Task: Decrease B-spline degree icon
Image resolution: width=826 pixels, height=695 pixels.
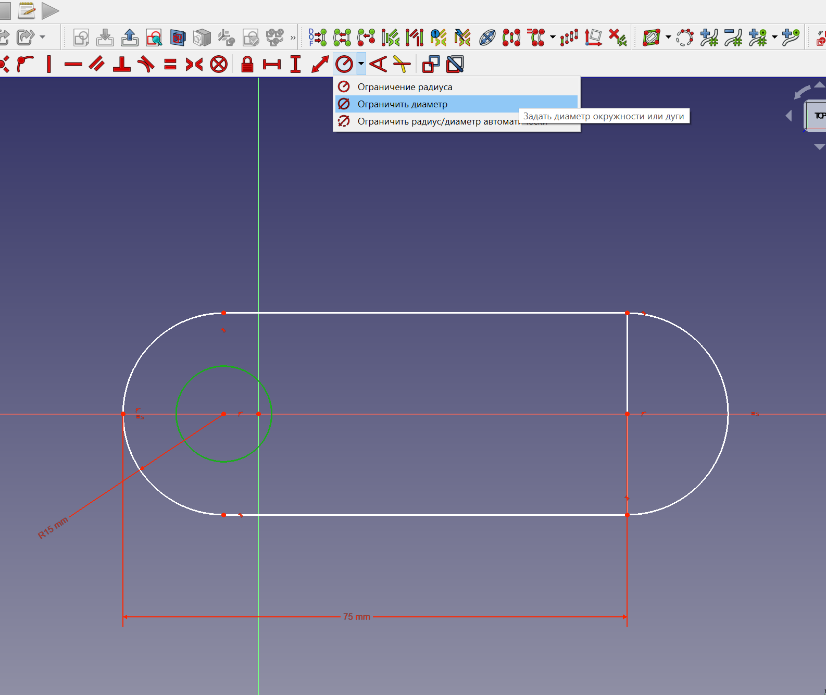Action: (x=733, y=38)
